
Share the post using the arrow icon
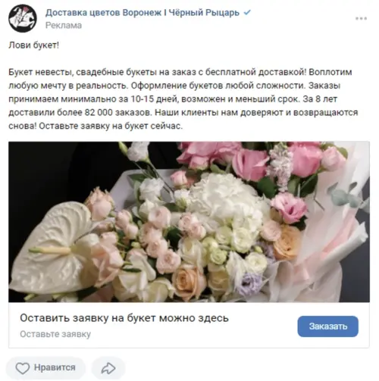108,368
